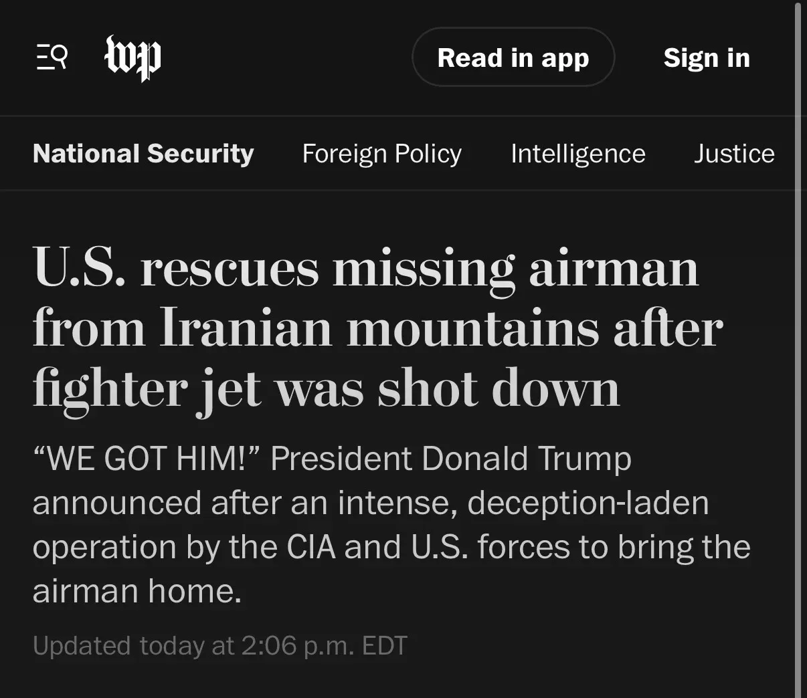Click "2:06 p.m. EDT" time text

[x=323, y=646]
